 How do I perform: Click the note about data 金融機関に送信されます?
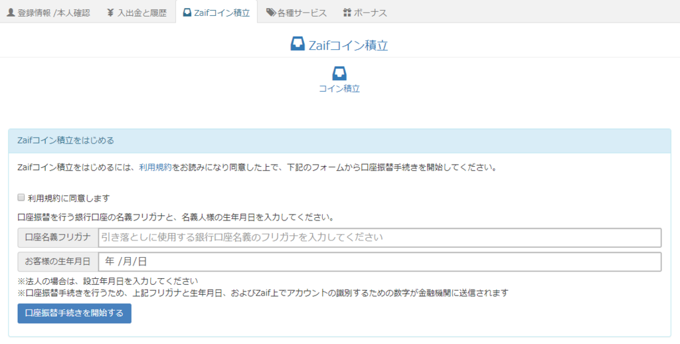(263, 293)
